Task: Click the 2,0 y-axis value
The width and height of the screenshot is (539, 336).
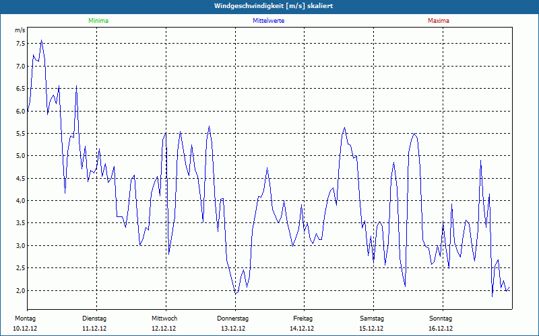Action: (20, 290)
